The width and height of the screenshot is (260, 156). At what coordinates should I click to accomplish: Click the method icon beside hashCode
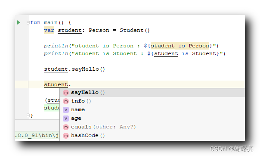[x=66, y=136]
